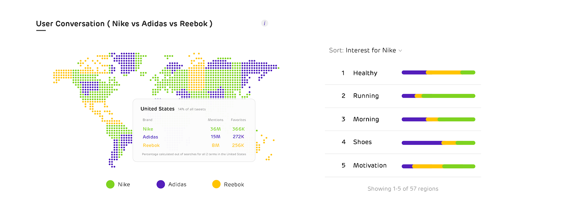Open the Motivation topic entry

[x=370, y=165]
